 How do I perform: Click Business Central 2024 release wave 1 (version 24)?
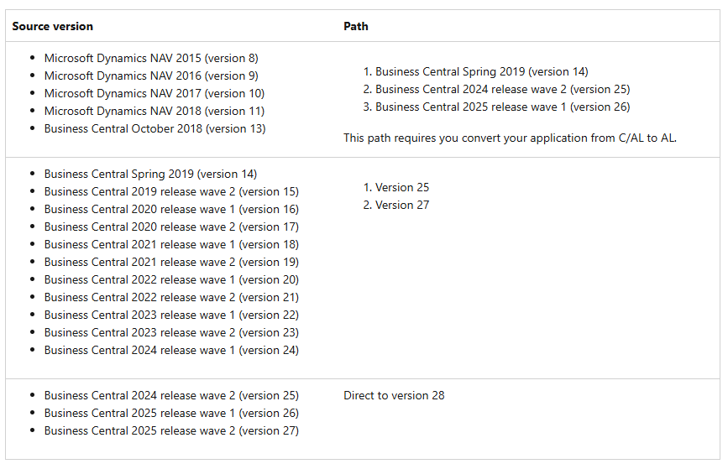pyautogui.click(x=171, y=350)
